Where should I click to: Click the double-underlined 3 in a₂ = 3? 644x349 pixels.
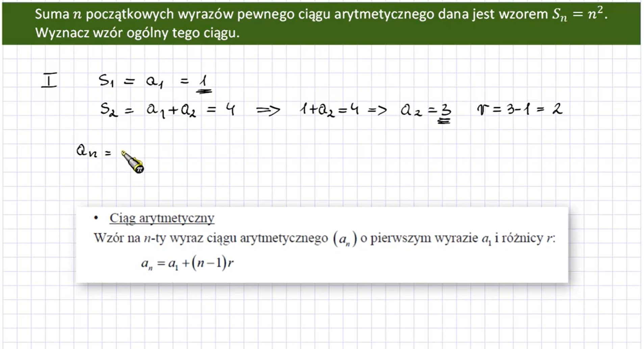coord(445,112)
